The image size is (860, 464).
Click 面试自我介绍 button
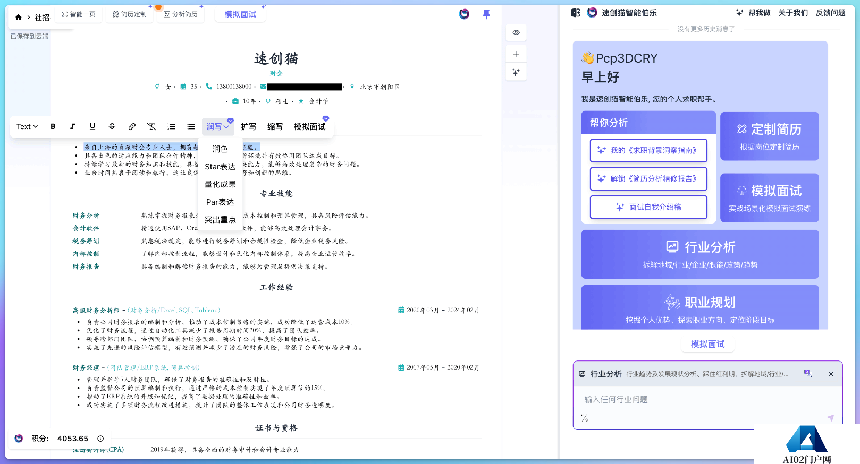(x=648, y=207)
